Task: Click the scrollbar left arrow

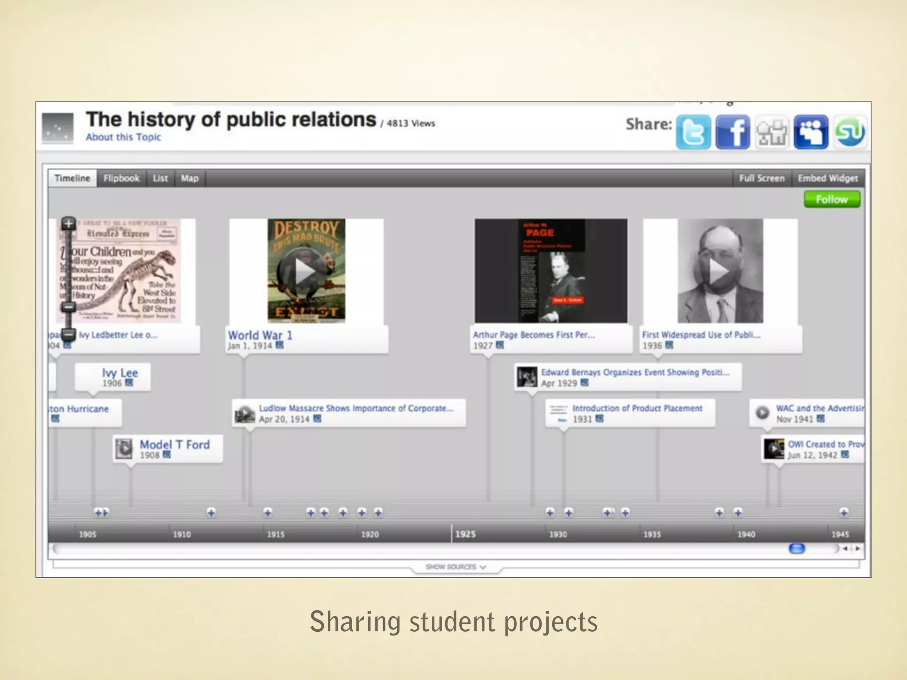Action: (845, 549)
